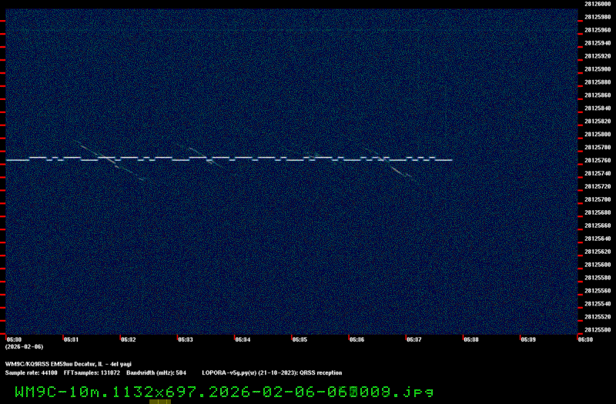
Task: Click the FFTsamples: 131072 text
Action: 92,372
